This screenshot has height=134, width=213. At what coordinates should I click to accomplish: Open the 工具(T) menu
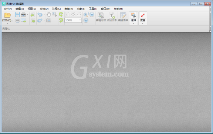tap(93, 9)
